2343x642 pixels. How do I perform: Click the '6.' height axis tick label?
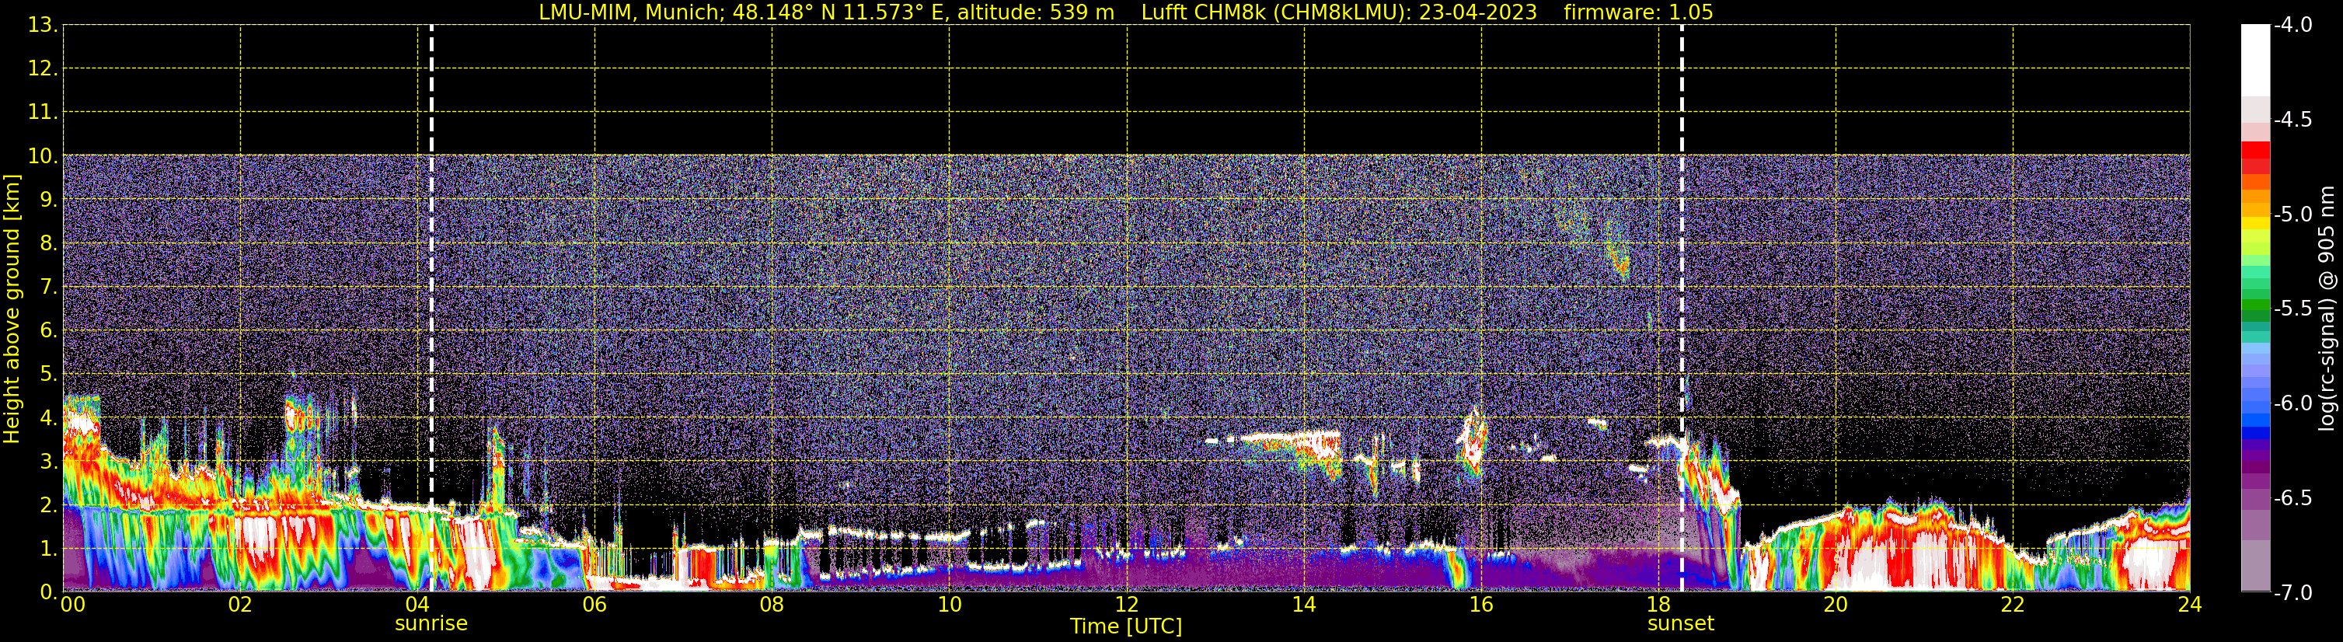(x=47, y=330)
